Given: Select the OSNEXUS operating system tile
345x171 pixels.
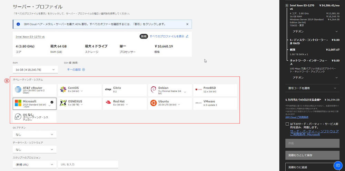Looking at the screenshot, I should tap(80, 103).
